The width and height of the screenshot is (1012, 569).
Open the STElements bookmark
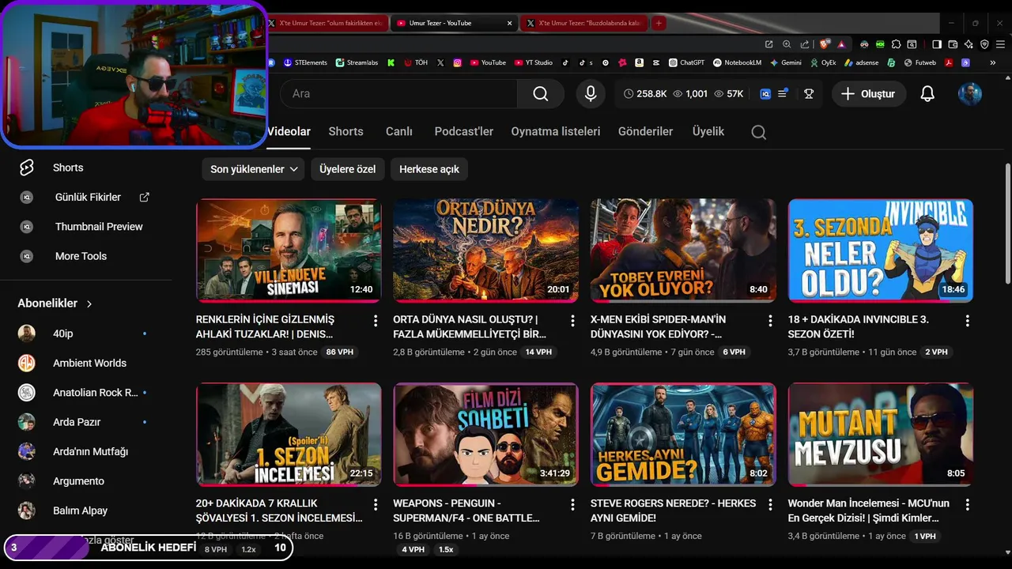(305, 62)
